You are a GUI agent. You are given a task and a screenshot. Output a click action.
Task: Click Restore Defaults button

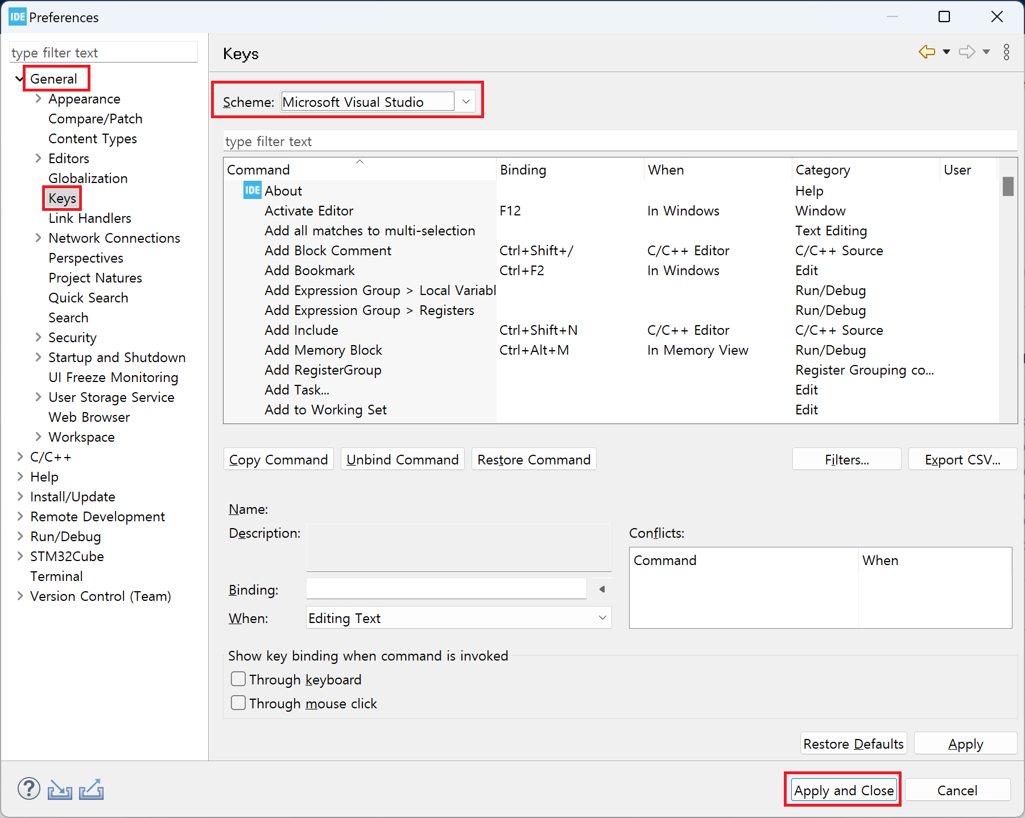(x=853, y=744)
